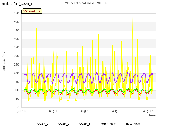
Task: Click the 250 y-axis tick label
Action: (x=16, y=64)
